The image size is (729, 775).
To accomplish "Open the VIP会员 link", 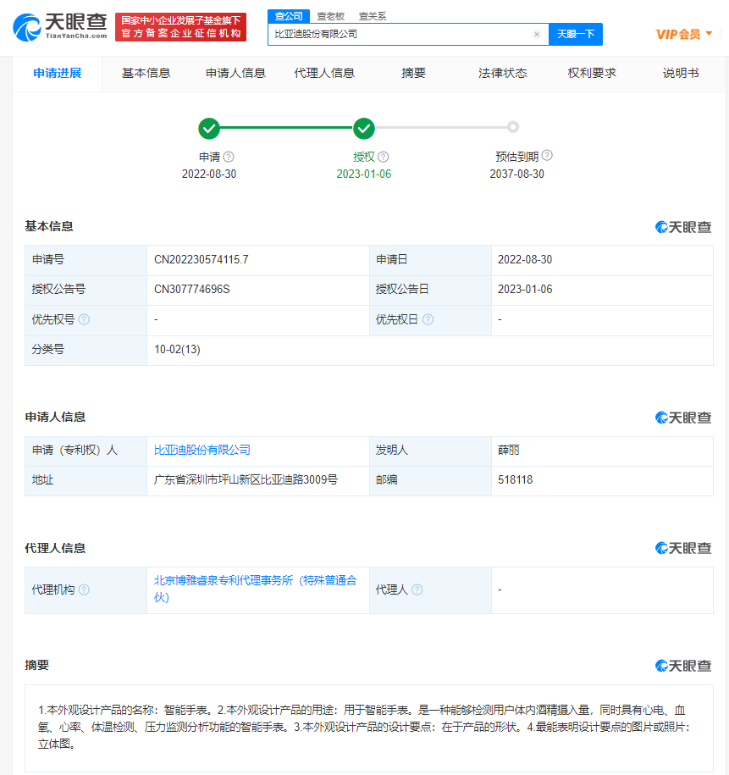I will [678, 34].
